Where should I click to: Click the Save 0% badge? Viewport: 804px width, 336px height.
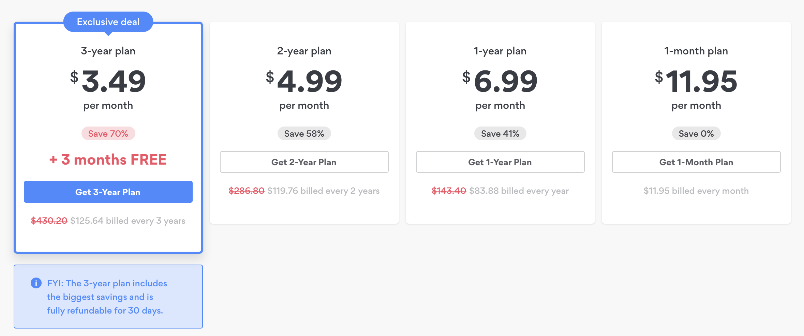pyautogui.click(x=696, y=134)
